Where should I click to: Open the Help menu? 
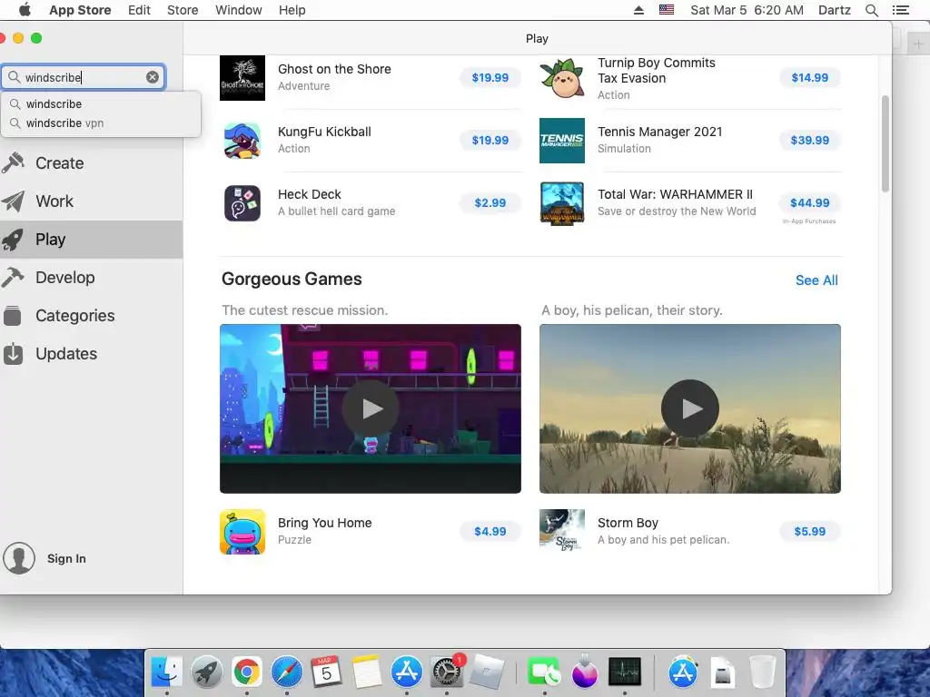pos(292,10)
